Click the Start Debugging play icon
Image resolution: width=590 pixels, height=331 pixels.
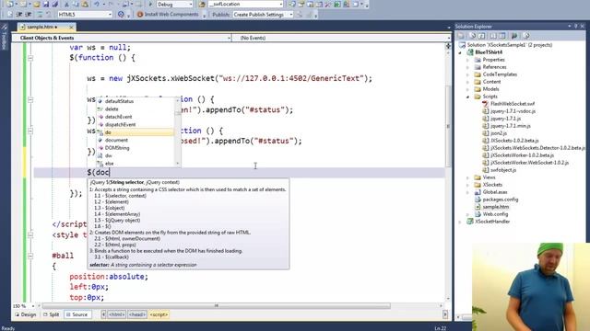pyautogui.click(x=150, y=4)
